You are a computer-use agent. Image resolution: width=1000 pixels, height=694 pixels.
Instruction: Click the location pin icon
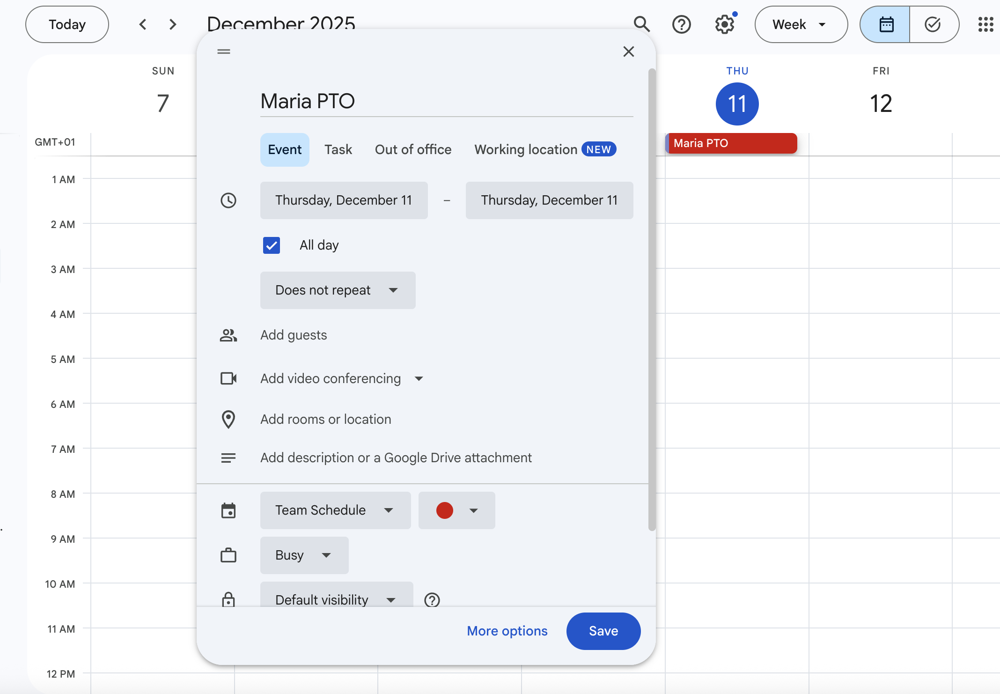pyautogui.click(x=228, y=419)
